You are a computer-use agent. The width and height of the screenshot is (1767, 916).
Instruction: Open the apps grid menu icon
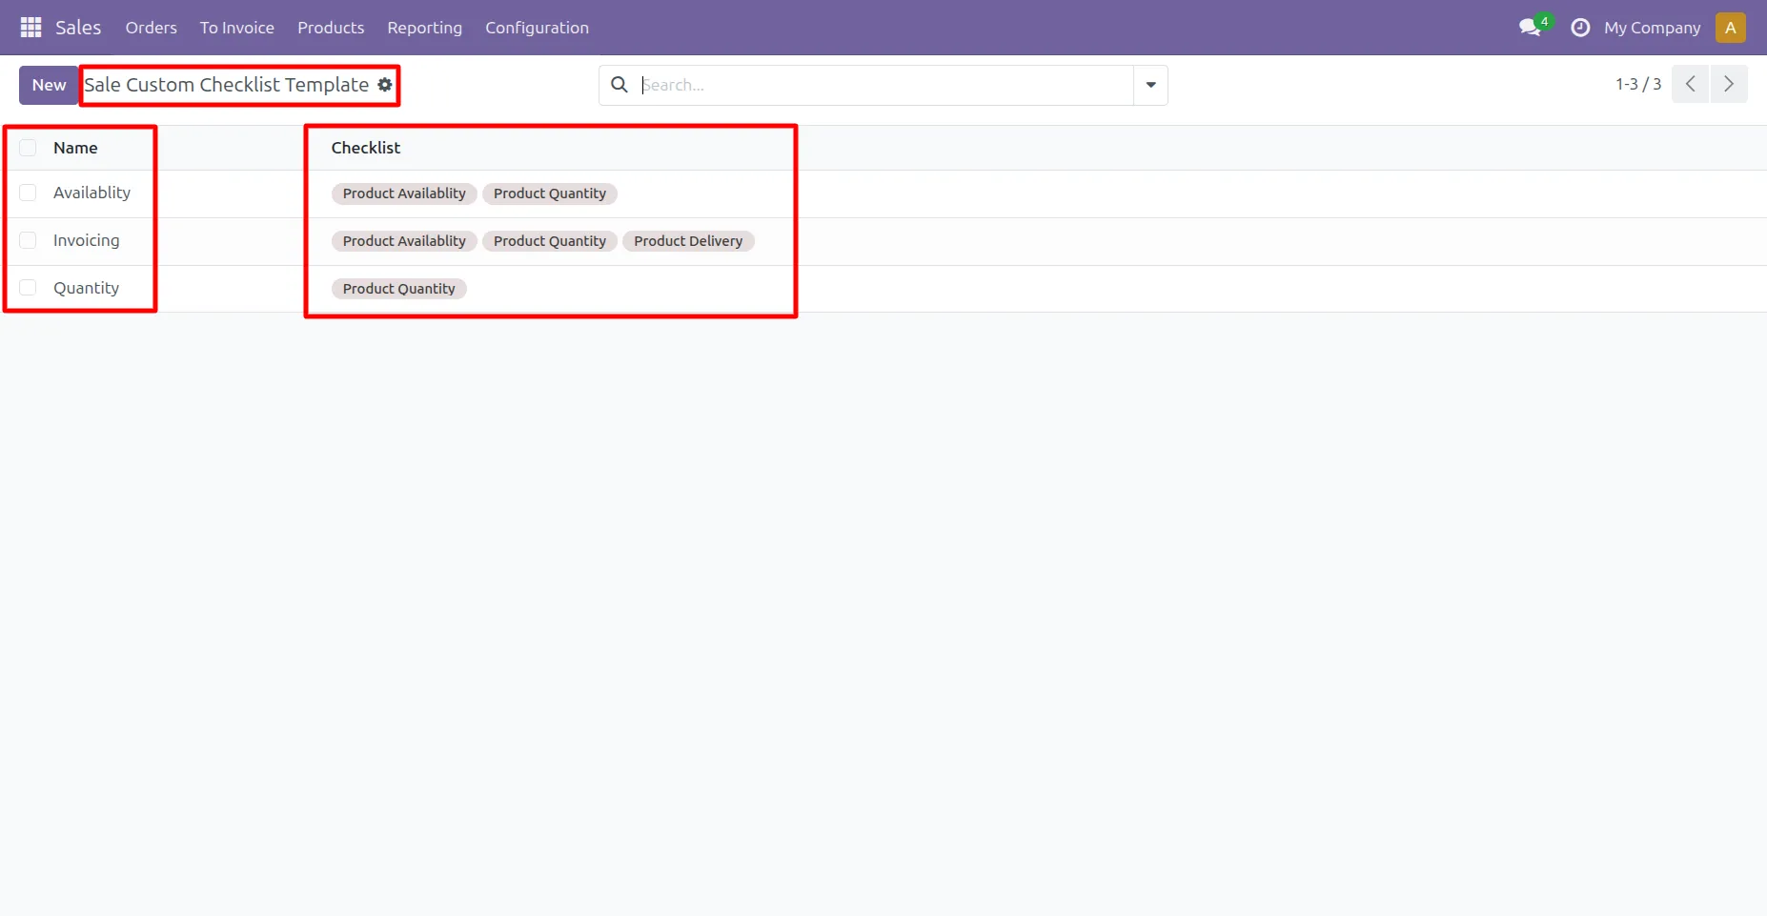pyautogui.click(x=30, y=28)
